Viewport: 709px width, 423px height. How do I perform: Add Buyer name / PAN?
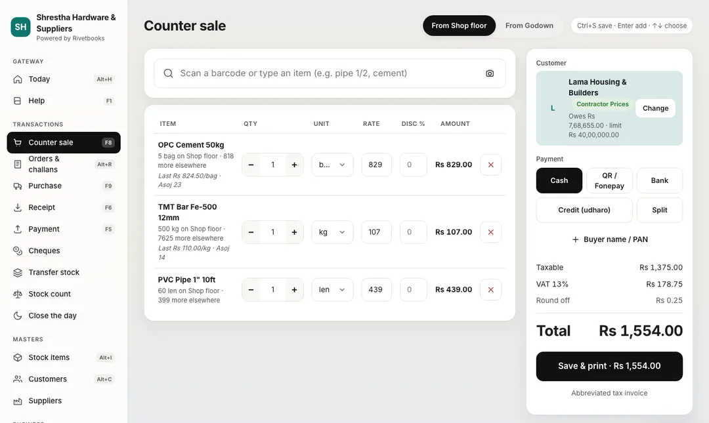609,239
